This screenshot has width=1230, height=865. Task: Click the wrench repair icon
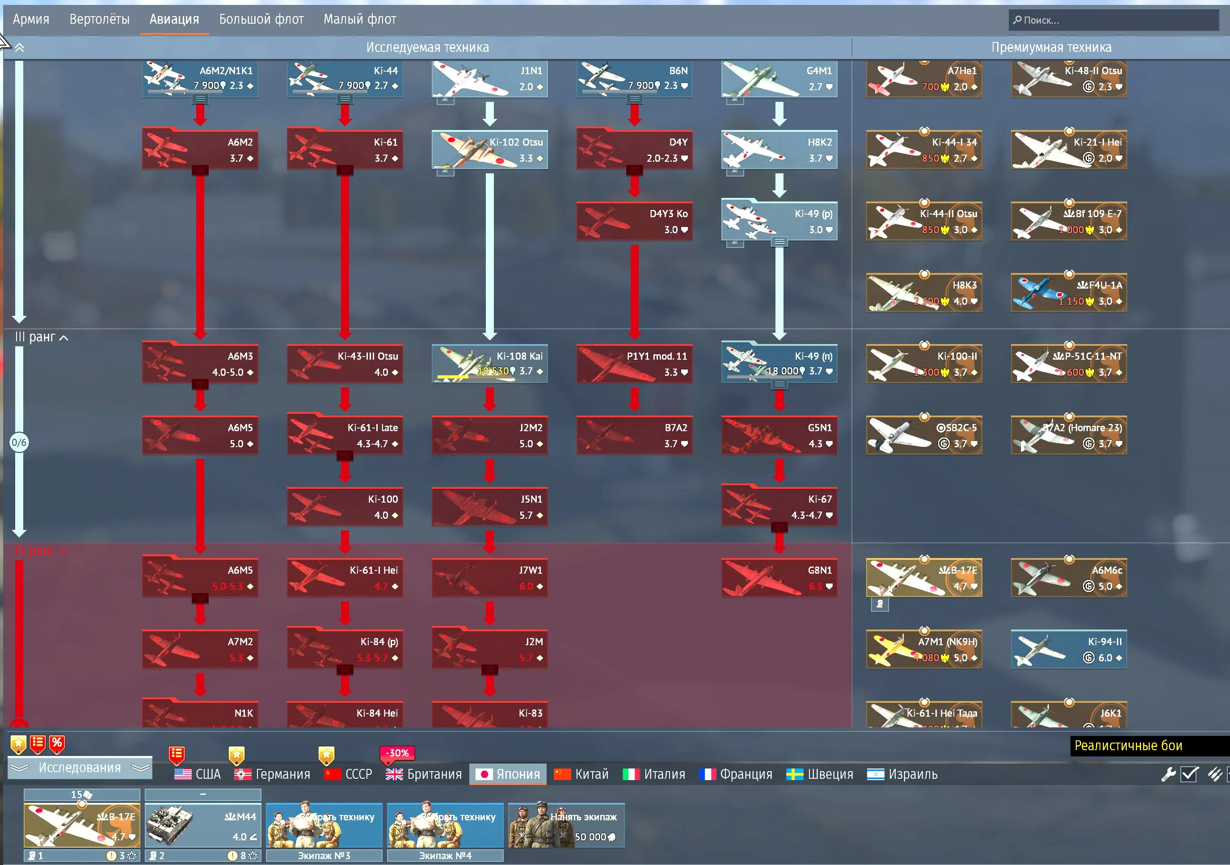1168,774
